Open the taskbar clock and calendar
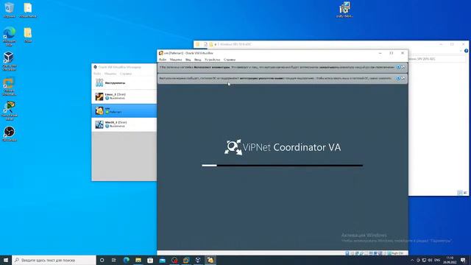The image size is (471, 265). [450, 260]
